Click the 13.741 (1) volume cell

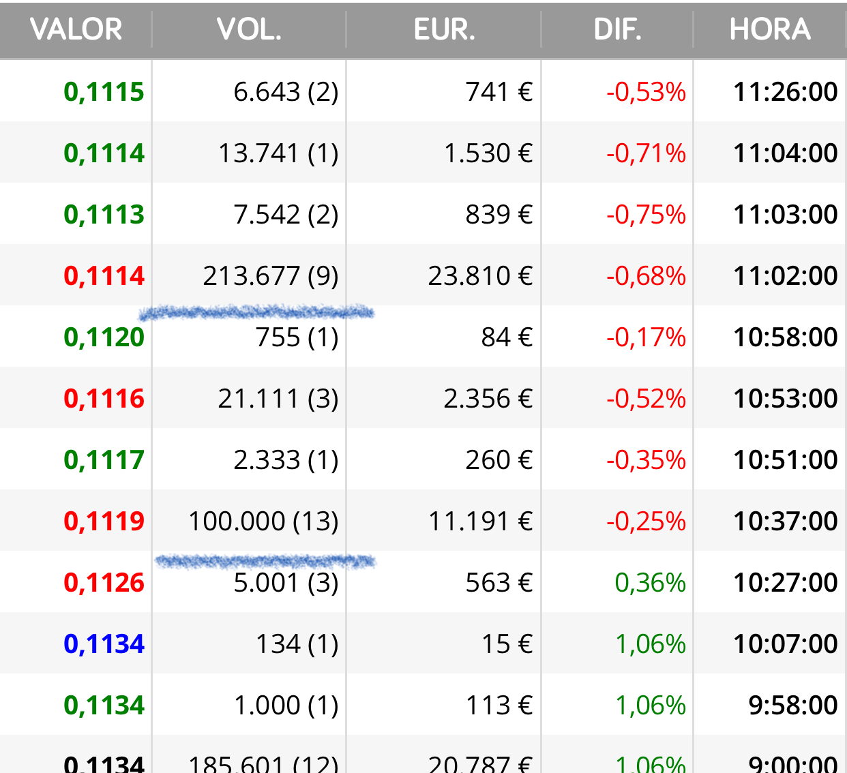[278, 153]
